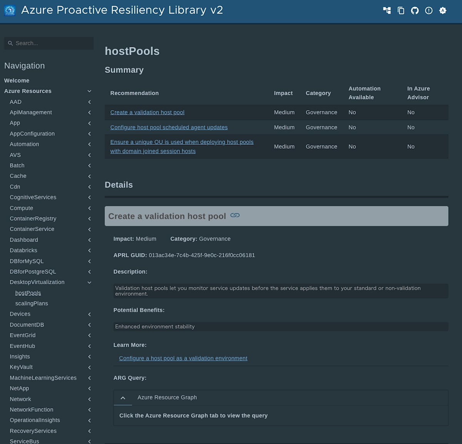The height and width of the screenshot is (444, 462).
Task: Switch to the Azure Resource Graph tab
Action: [167, 397]
